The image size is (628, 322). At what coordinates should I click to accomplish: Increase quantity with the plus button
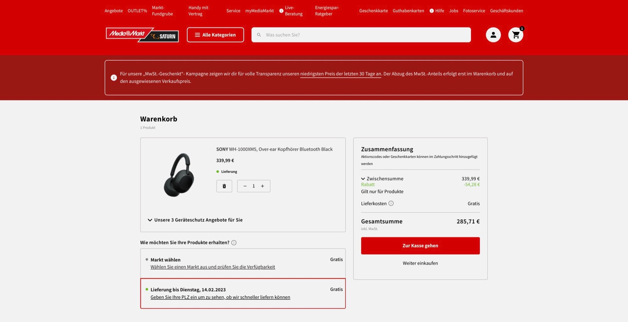point(262,186)
